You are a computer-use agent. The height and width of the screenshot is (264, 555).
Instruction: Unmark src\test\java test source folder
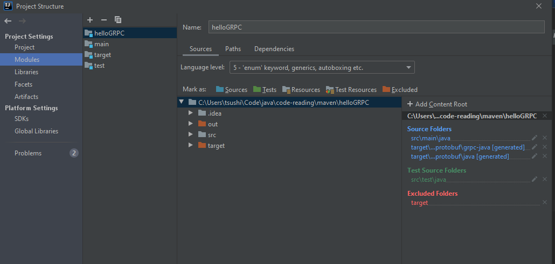tap(545, 179)
